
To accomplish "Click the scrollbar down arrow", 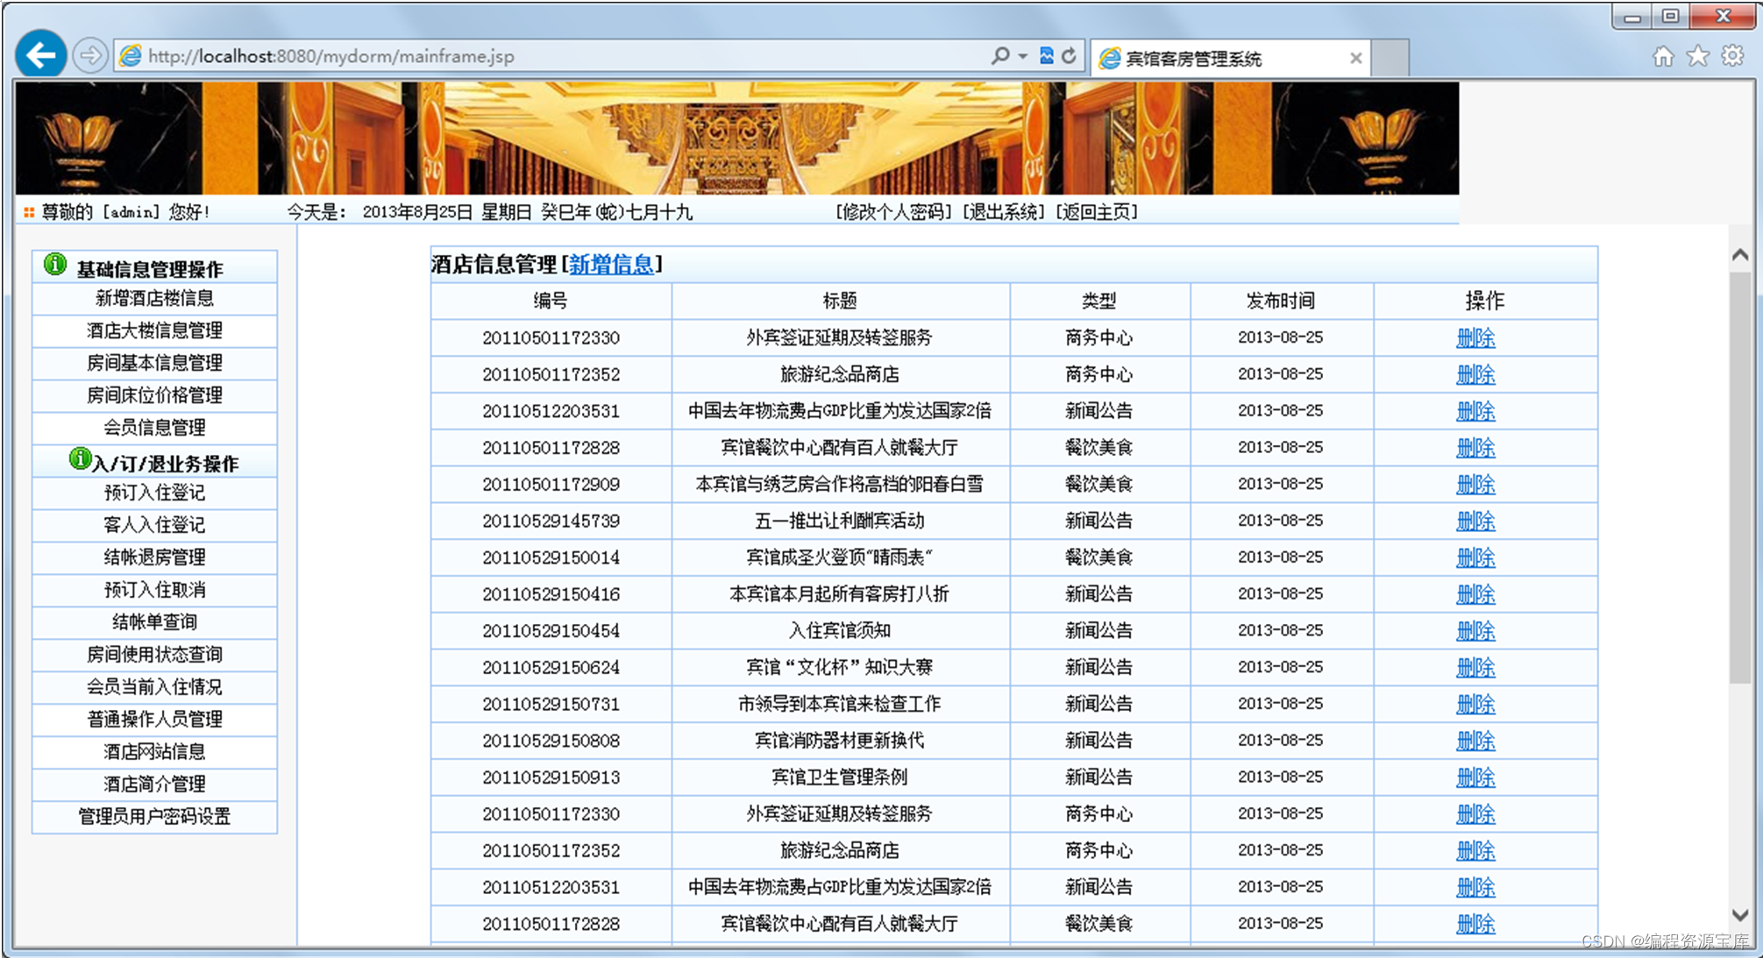I will 1740,915.
